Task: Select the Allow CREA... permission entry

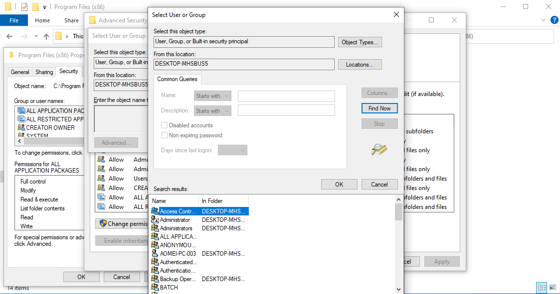Action: tap(123, 188)
